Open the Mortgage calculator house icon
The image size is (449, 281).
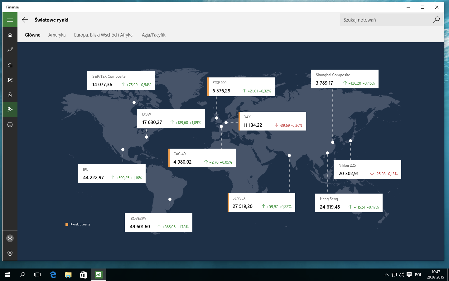coord(10,95)
